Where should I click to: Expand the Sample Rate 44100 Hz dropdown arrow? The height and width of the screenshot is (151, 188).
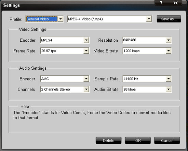tap(169, 79)
